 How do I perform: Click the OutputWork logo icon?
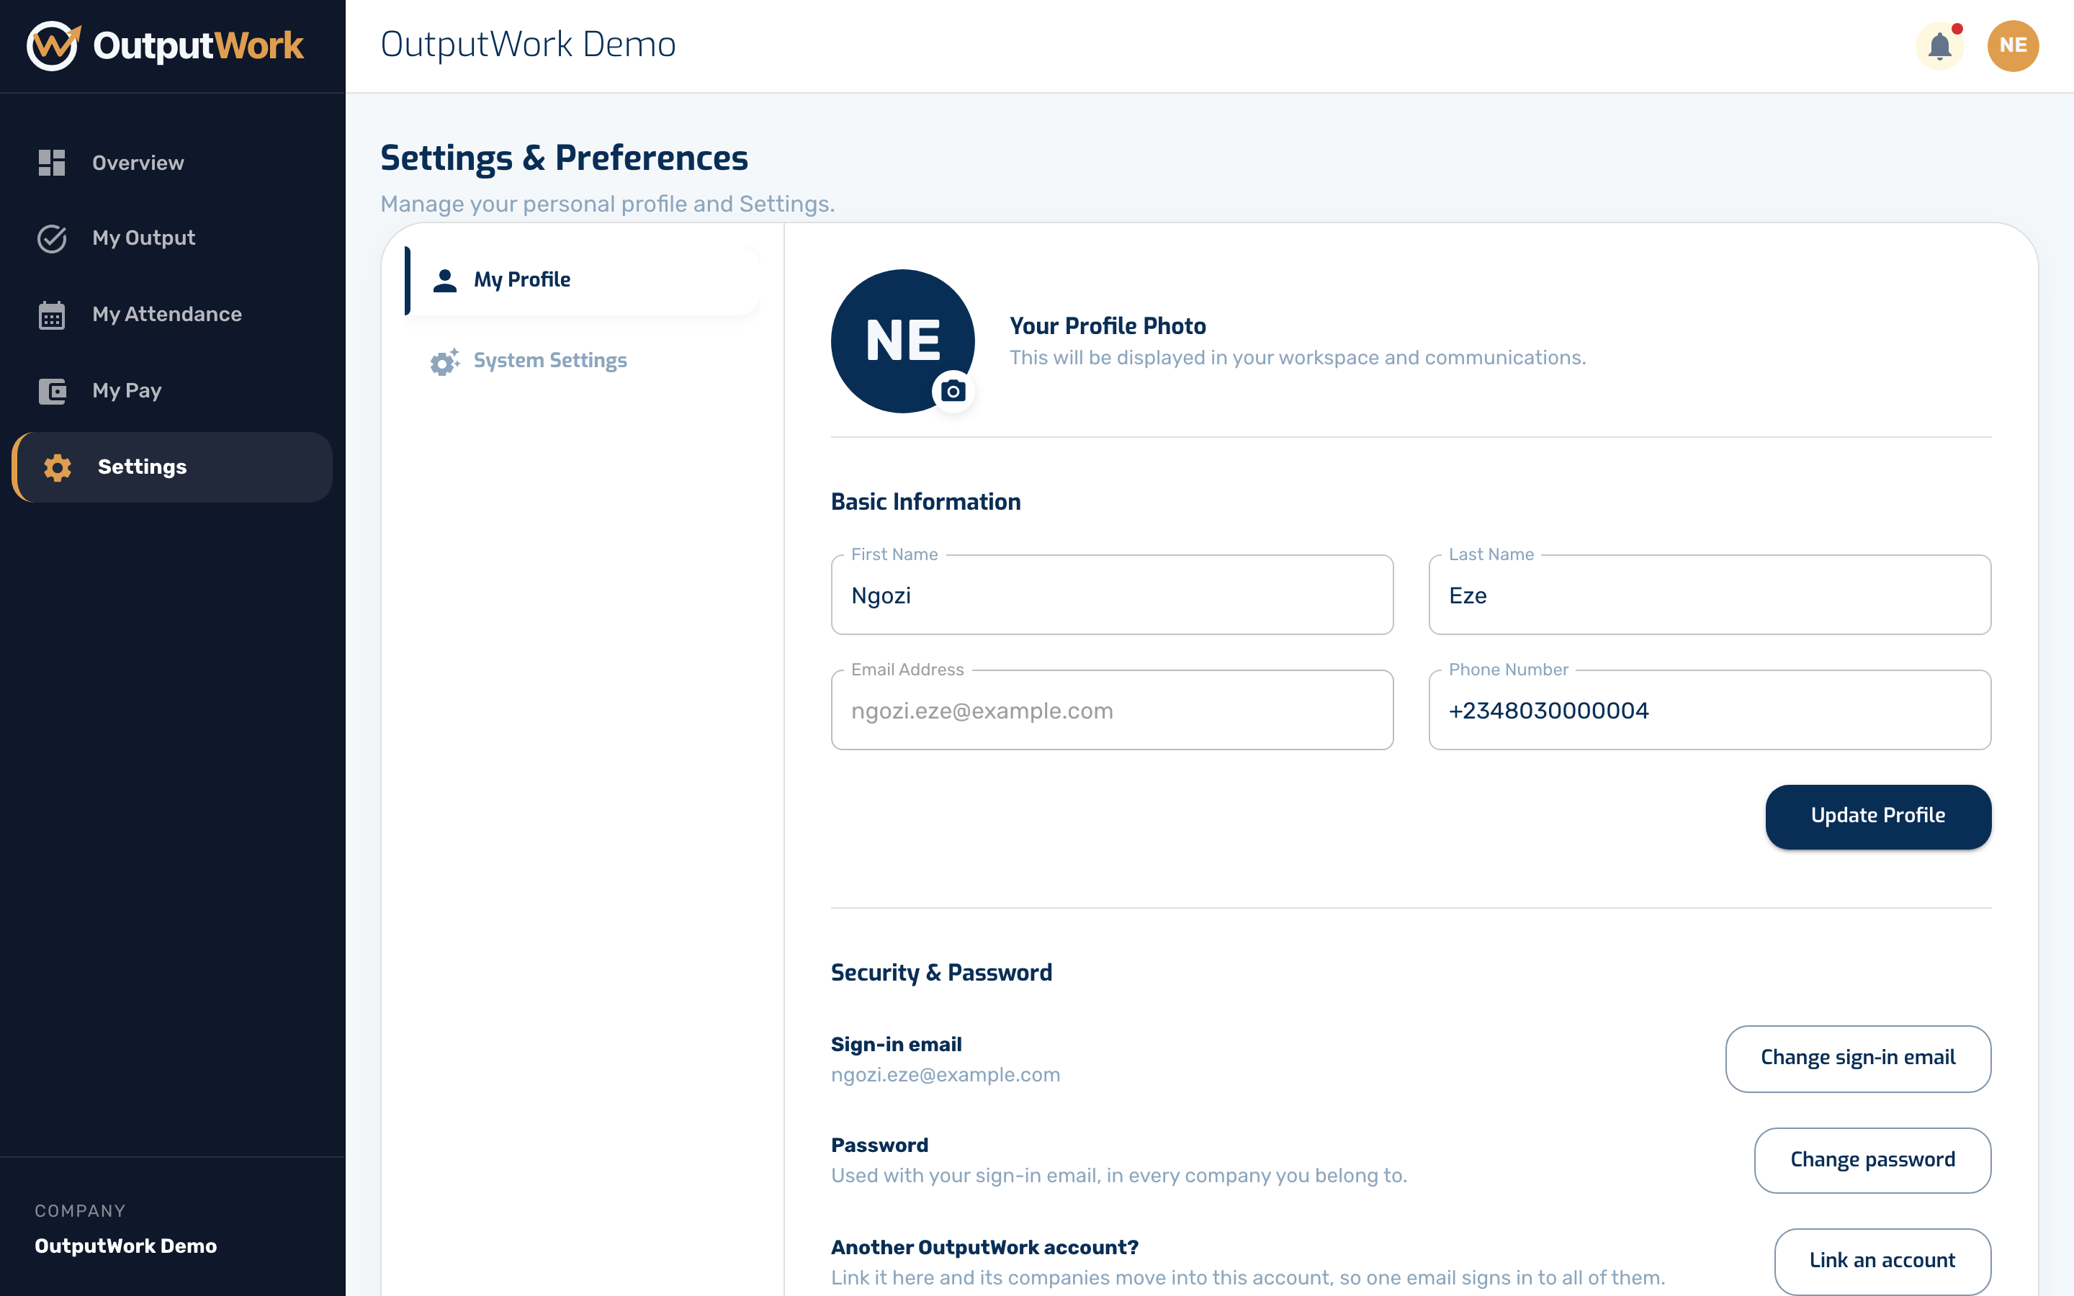pos(53,45)
